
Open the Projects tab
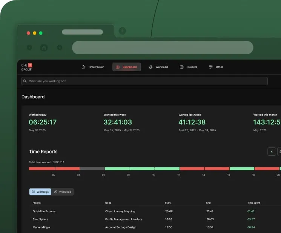click(188, 67)
